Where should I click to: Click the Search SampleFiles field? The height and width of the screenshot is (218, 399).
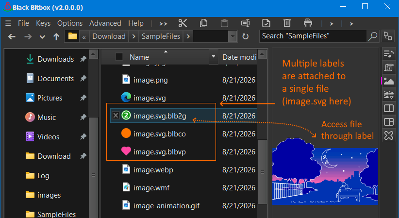(x=313, y=36)
